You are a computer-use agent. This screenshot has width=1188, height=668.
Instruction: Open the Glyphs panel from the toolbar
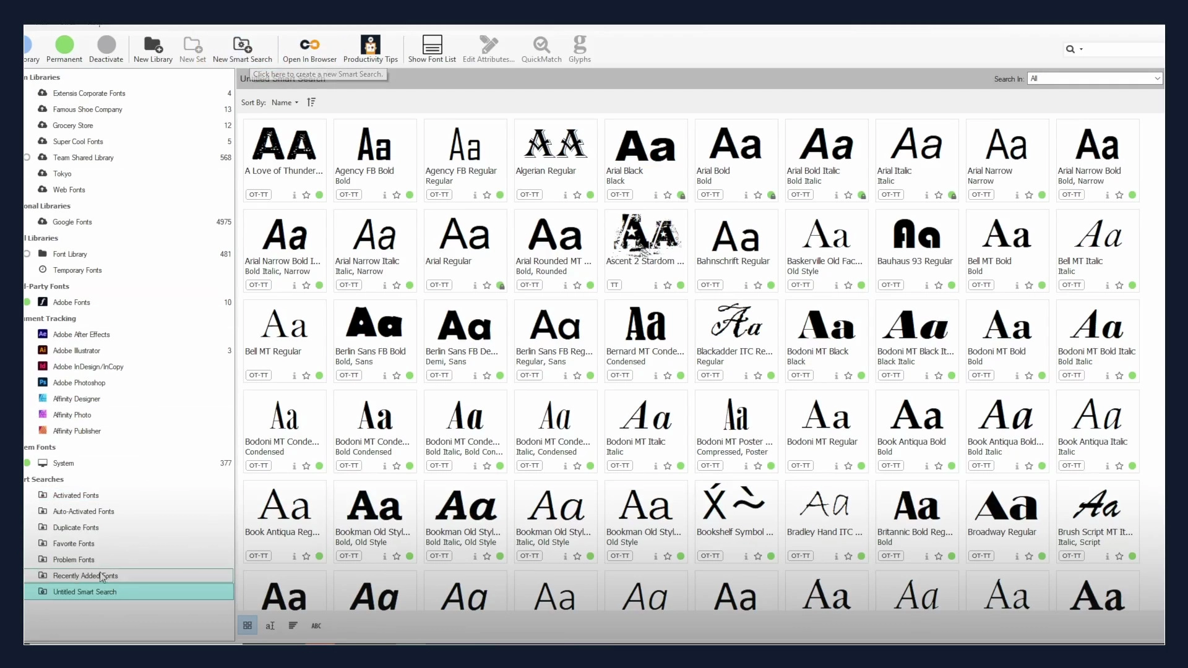[580, 49]
